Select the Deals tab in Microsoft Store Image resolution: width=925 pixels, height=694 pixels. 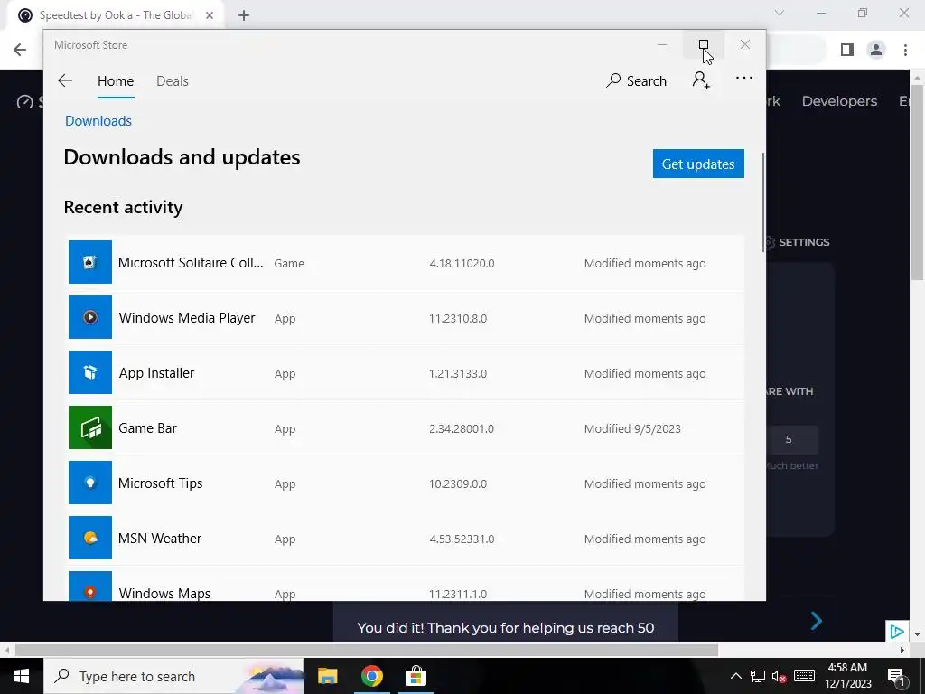click(x=173, y=80)
